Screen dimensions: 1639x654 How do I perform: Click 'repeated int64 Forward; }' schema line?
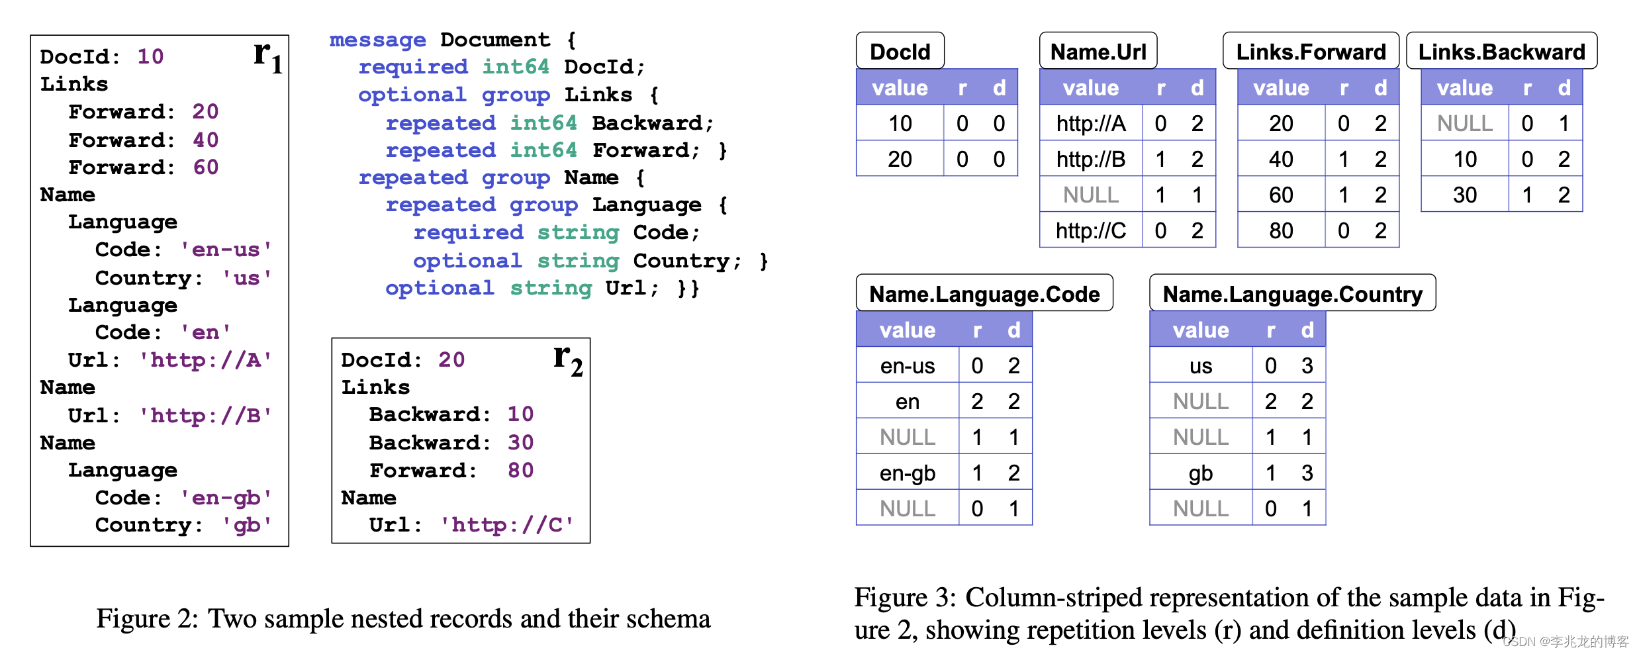[x=557, y=150]
